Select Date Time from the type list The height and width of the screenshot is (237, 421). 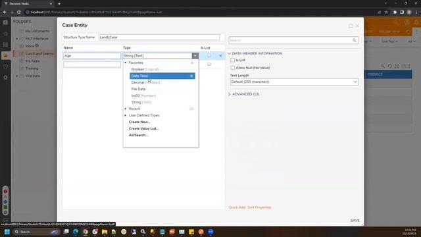162,76
